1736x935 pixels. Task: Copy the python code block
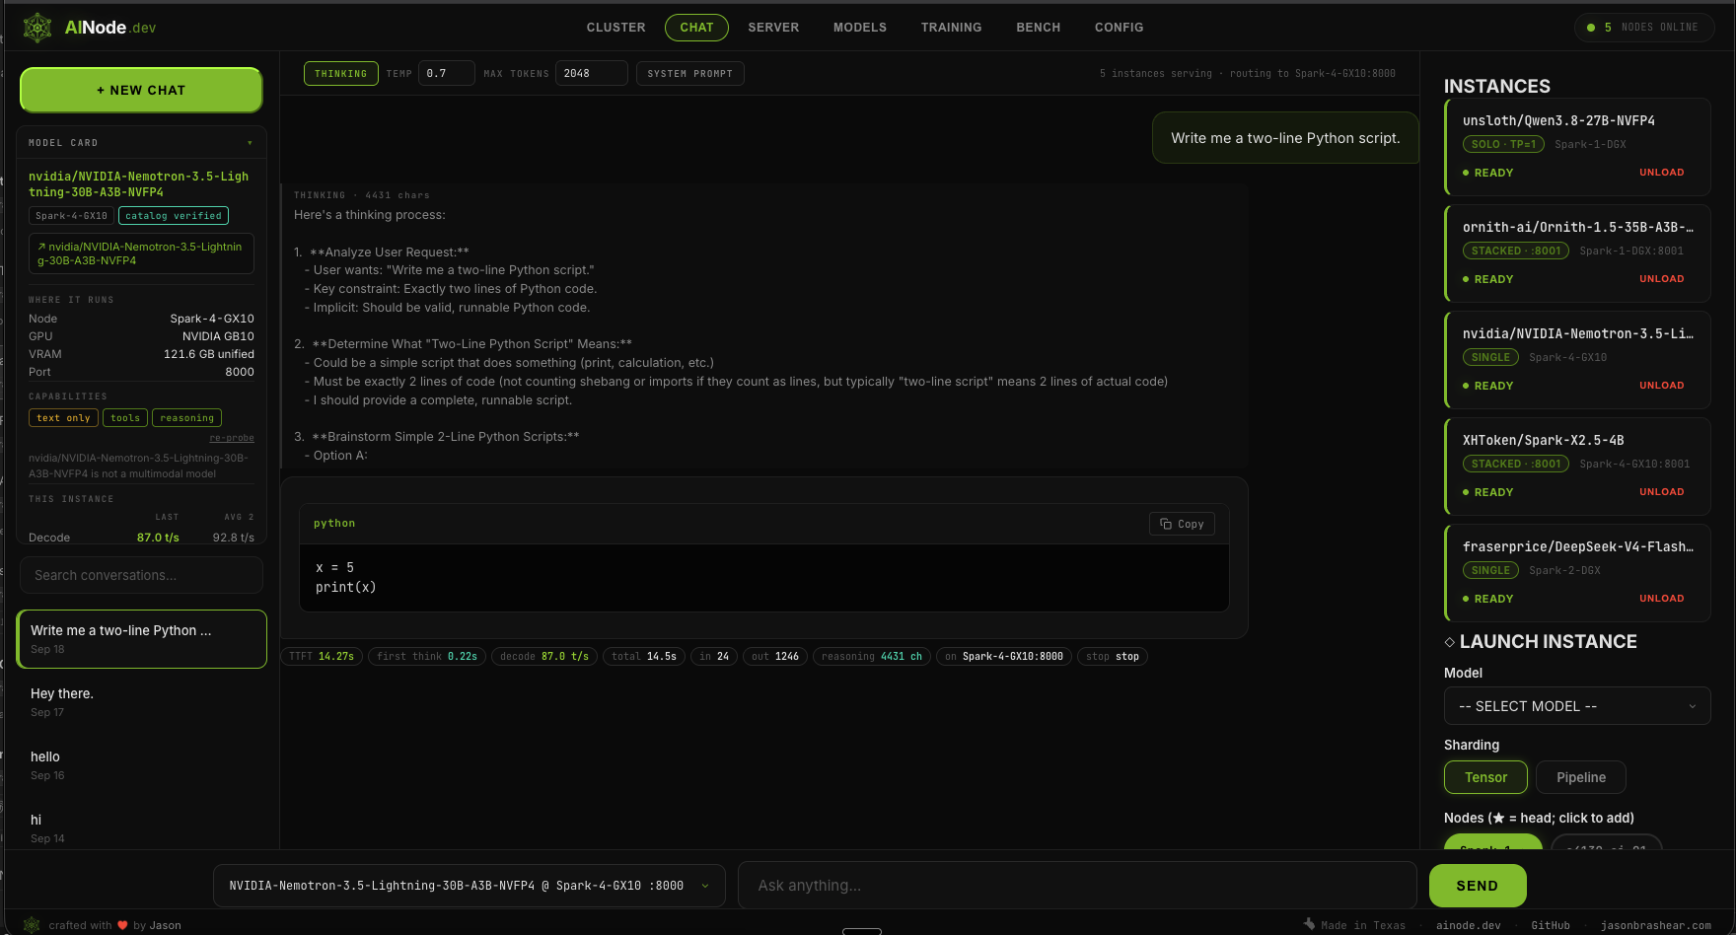tap(1182, 524)
